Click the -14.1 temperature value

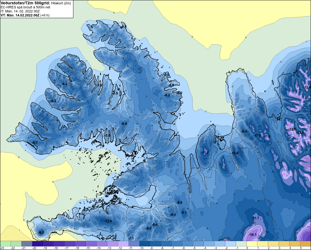(253, 234)
